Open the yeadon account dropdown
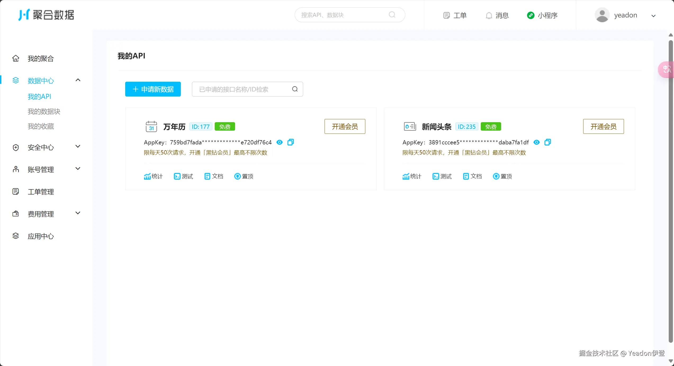This screenshot has width=674, height=366. [x=653, y=16]
